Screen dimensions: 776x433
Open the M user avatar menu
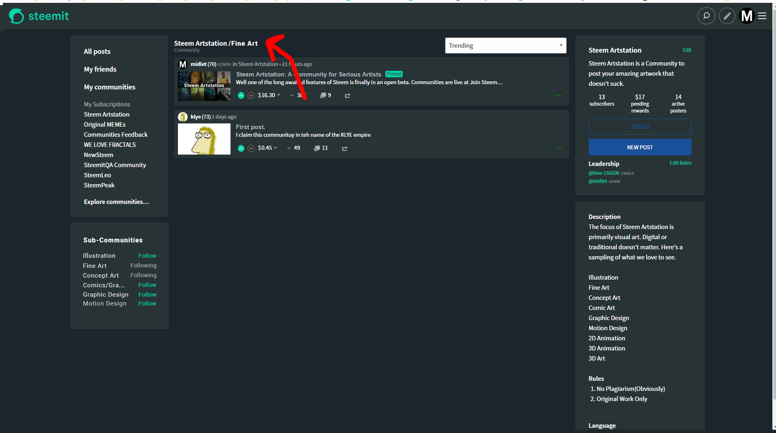click(x=746, y=16)
